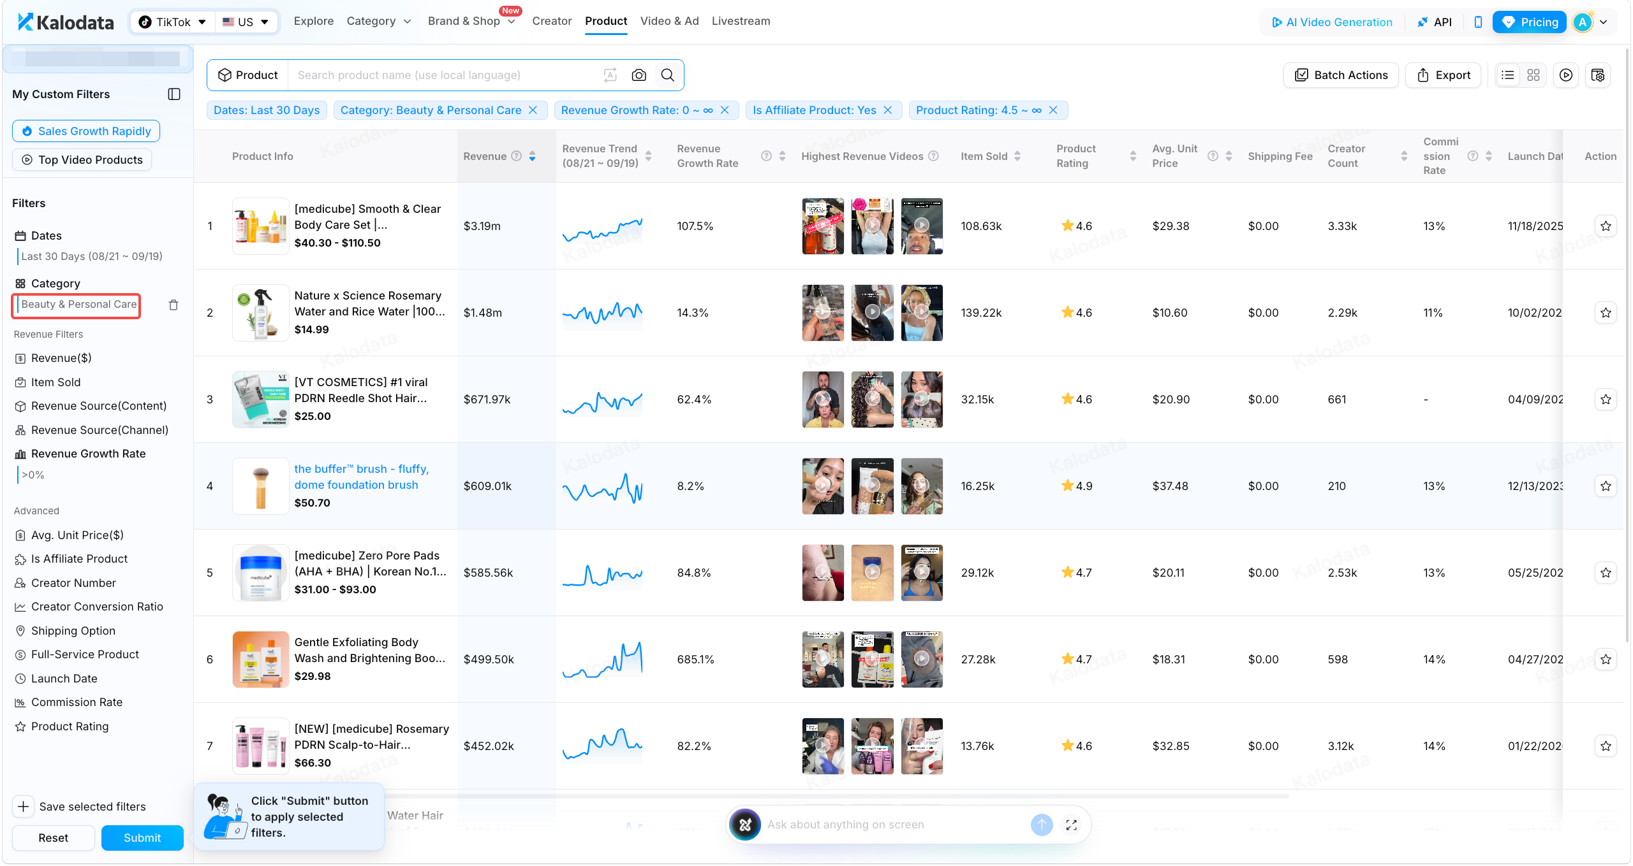The height and width of the screenshot is (866, 1633).
Task: Focus the product name search field
Action: pyautogui.click(x=445, y=75)
